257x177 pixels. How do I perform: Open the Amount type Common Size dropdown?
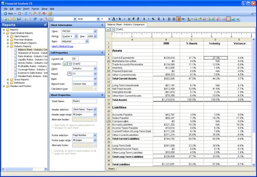[x=95, y=84]
